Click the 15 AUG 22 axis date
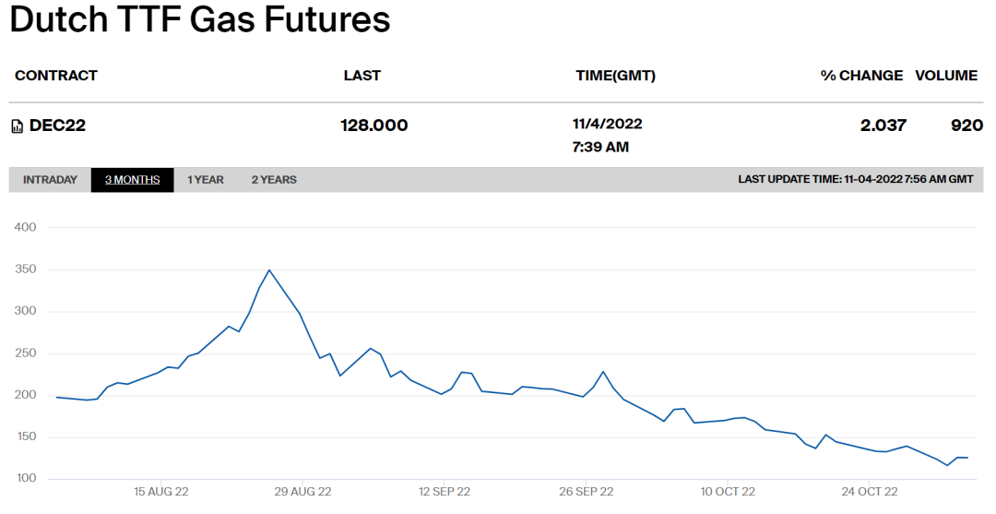The image size is (996, 514). (161, 492)
